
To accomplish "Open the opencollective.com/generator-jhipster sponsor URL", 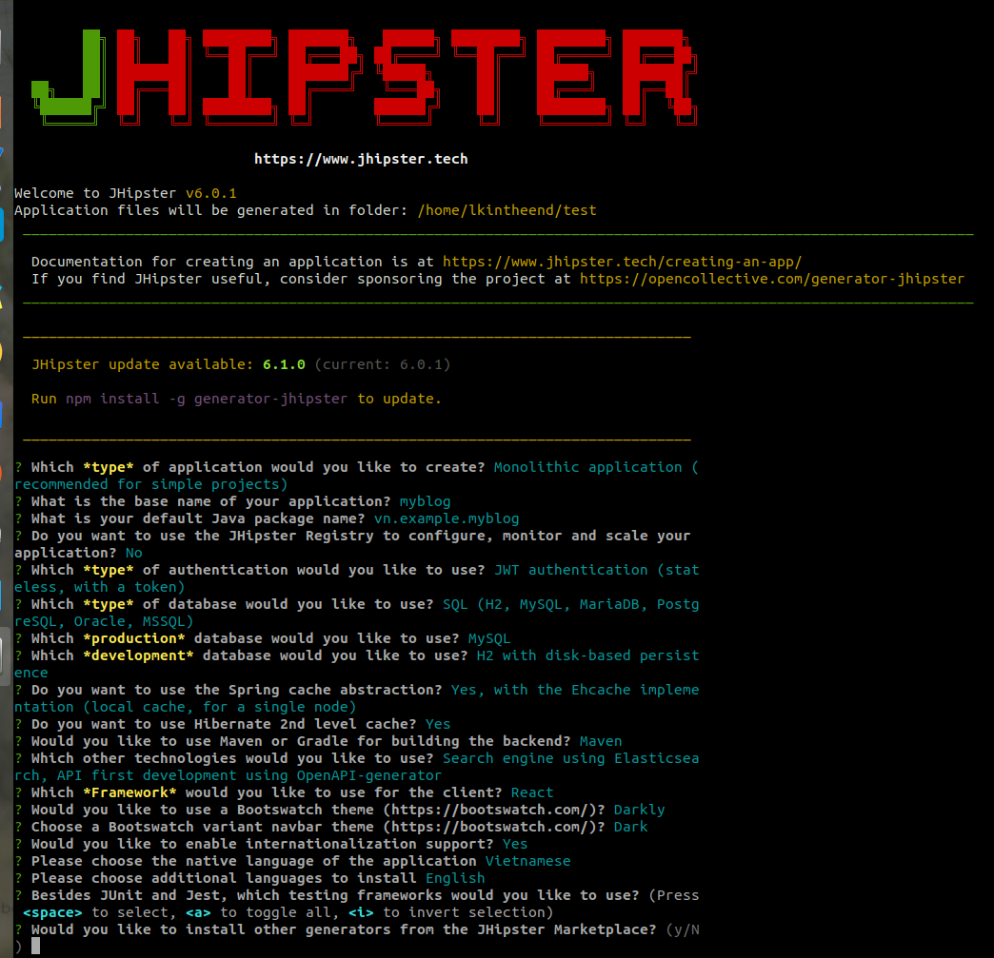I will coord(771,279).
